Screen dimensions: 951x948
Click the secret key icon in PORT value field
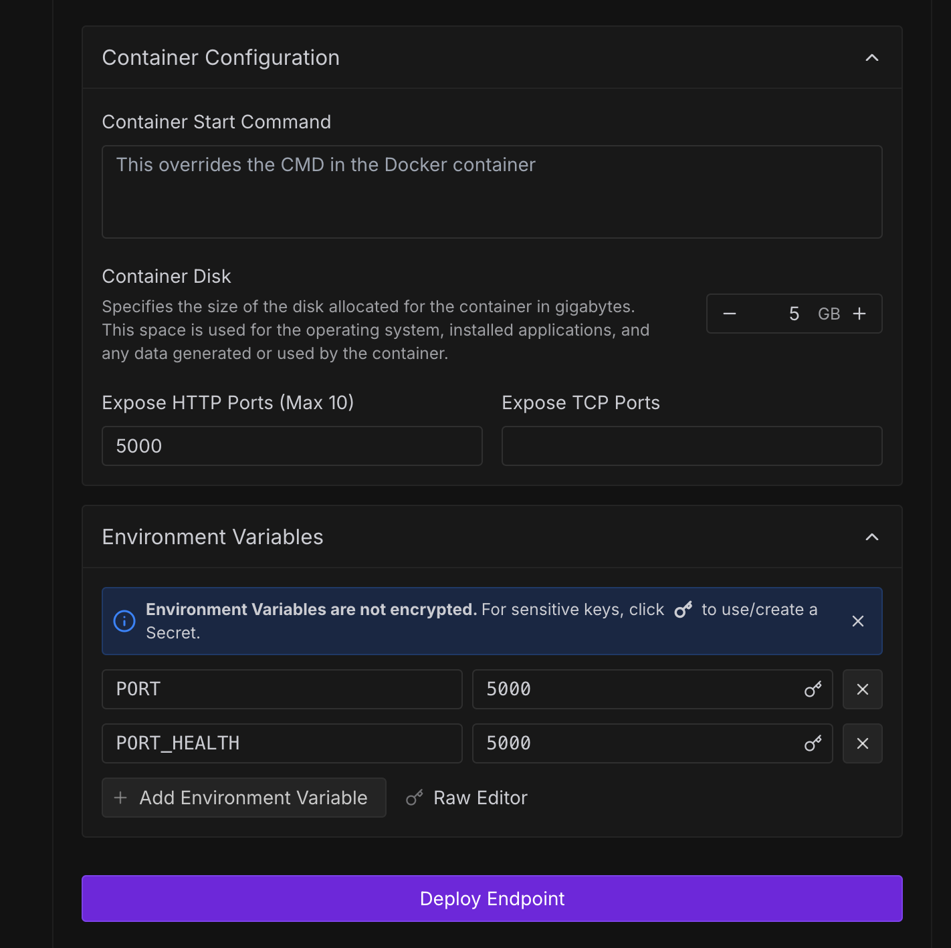[x=813, y=689]
